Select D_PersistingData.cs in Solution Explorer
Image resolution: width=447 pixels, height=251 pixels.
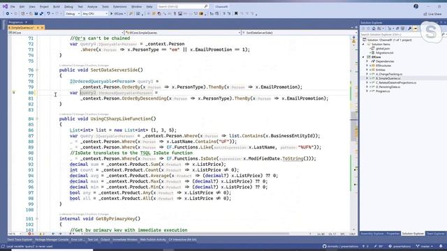[x=388, y=86]
